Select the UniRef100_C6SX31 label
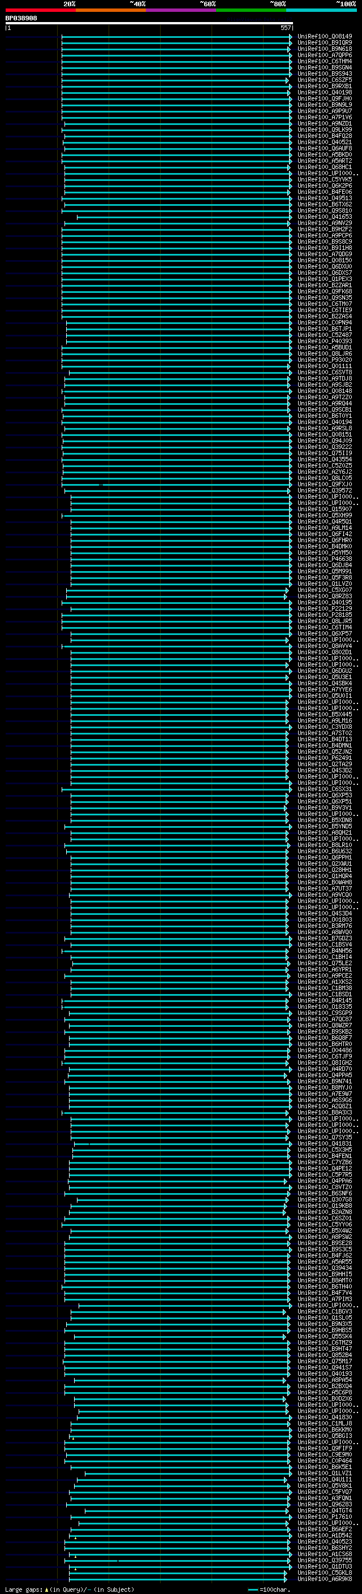362x1594 pixels. [x=324, y=789]
